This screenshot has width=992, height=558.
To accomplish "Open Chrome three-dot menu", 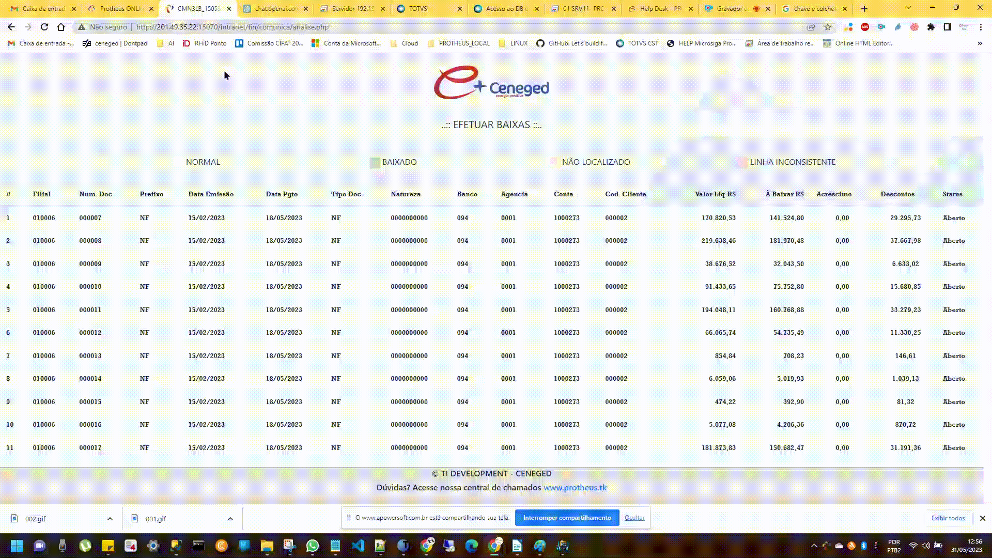I will pos(981,27).
